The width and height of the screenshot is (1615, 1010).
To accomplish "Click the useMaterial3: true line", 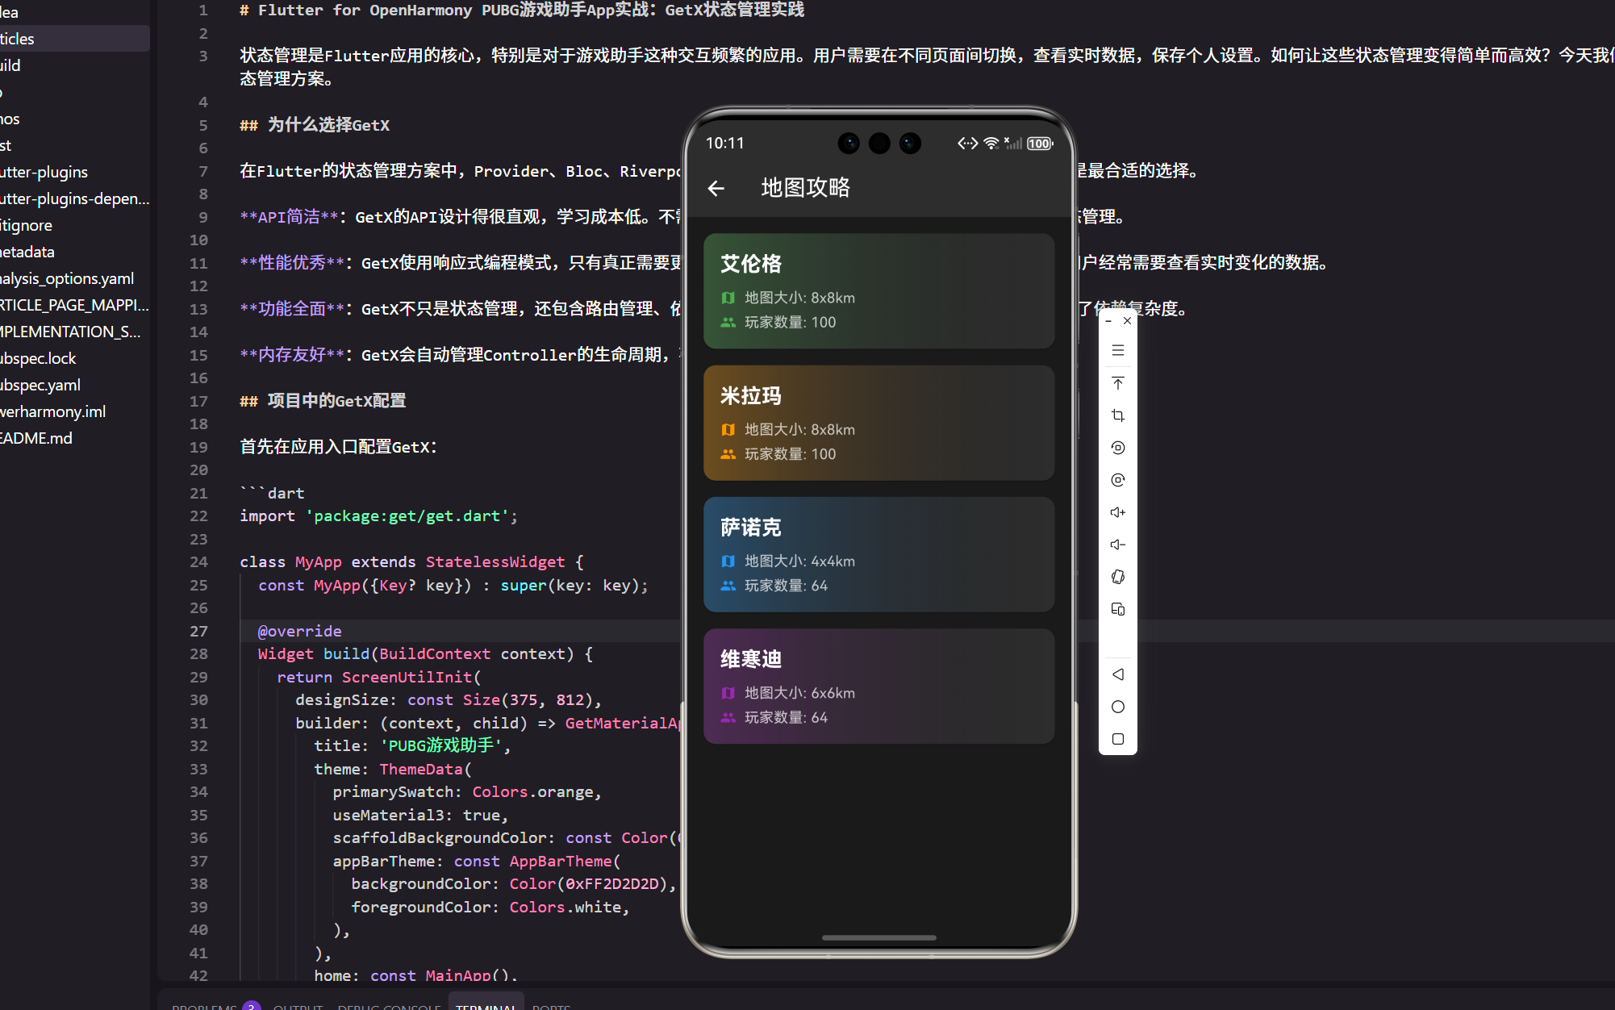I will (x=420, y=816).
